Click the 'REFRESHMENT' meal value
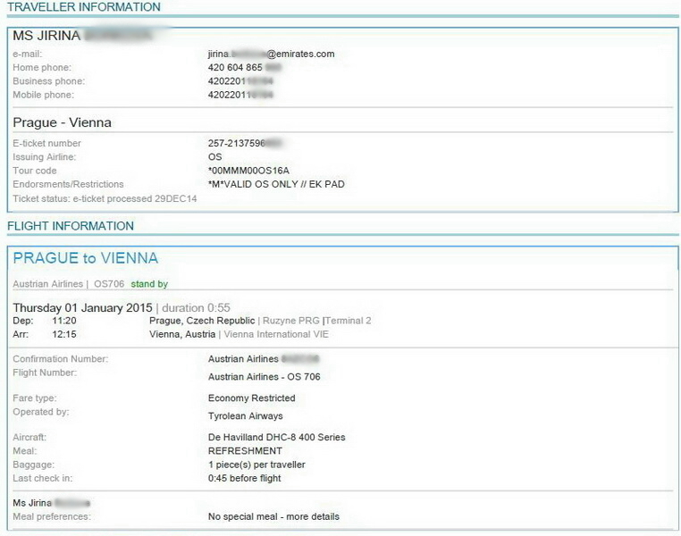 click(245, 451)
